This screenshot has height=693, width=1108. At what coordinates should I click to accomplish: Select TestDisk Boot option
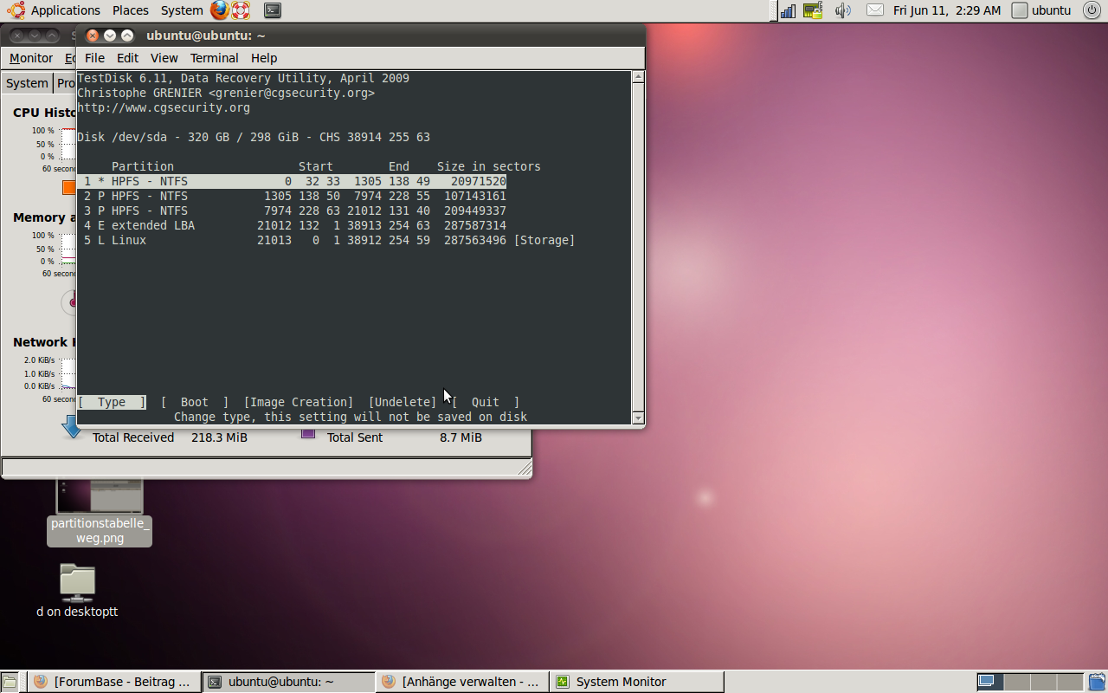click(x=195, y=402)
